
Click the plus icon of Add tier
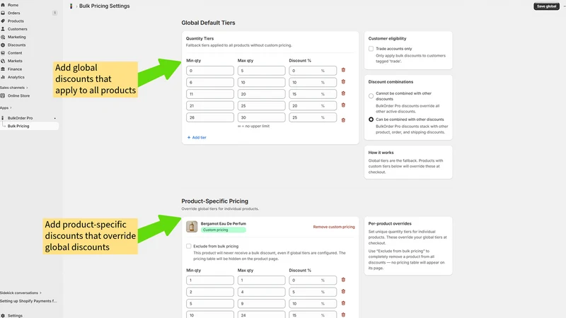(x=189, y=137)
